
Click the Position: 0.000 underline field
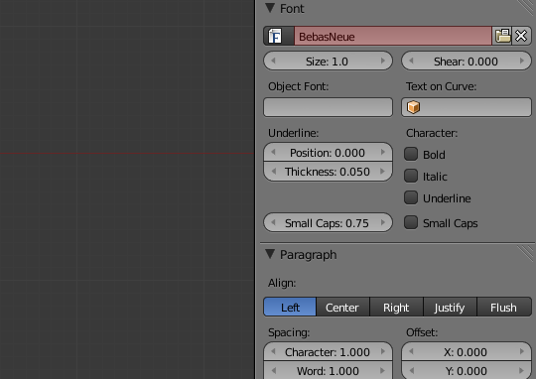329,152
